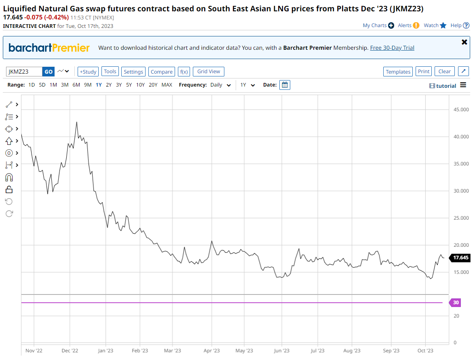Screen dimensions: 473x358
Task: Select the circled zero marker tool
Action: point(9,153)
